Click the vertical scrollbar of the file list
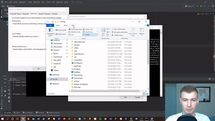The height and width of the screenshot is (121, 215). tap(148, 52)
